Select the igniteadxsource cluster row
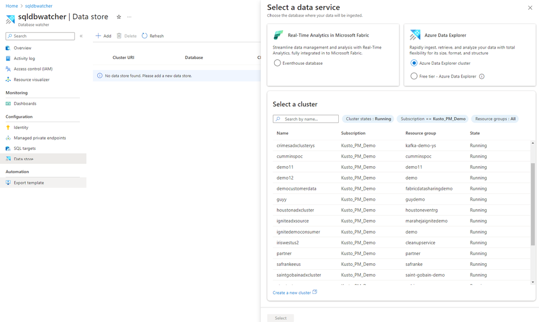539x322 pixels. tap(401, 221)
